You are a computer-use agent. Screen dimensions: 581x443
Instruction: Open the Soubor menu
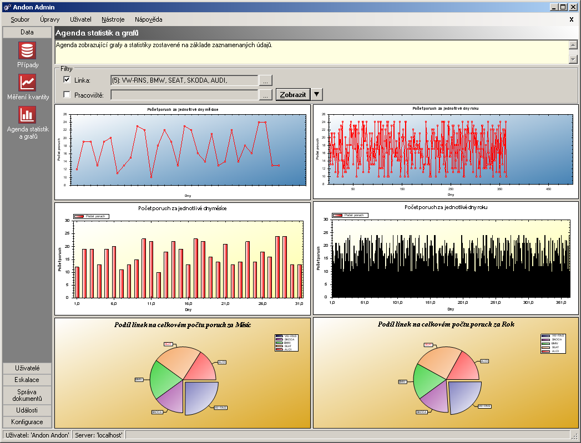(20, 19)
